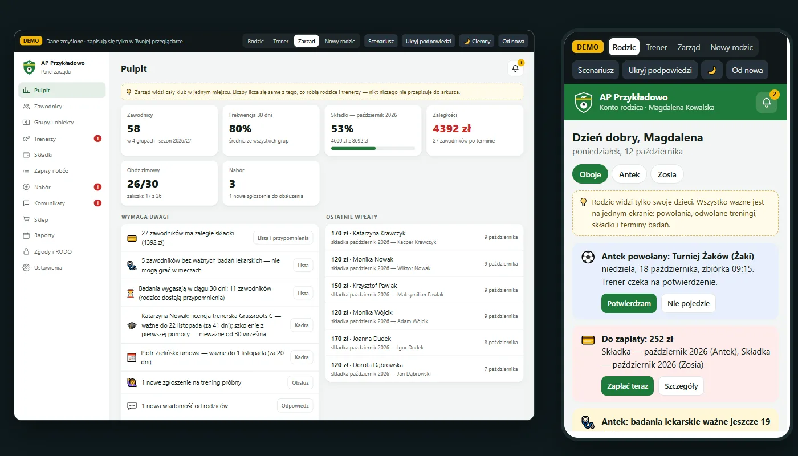Click Nabór plus-circle icon in sidebar
Viewport: 798px width, 456px height.
click(26, 187)
